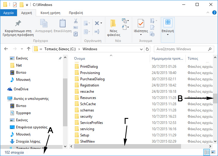Open the Quick Access Toolbar customize dropdown

click(x=27, y=5)
